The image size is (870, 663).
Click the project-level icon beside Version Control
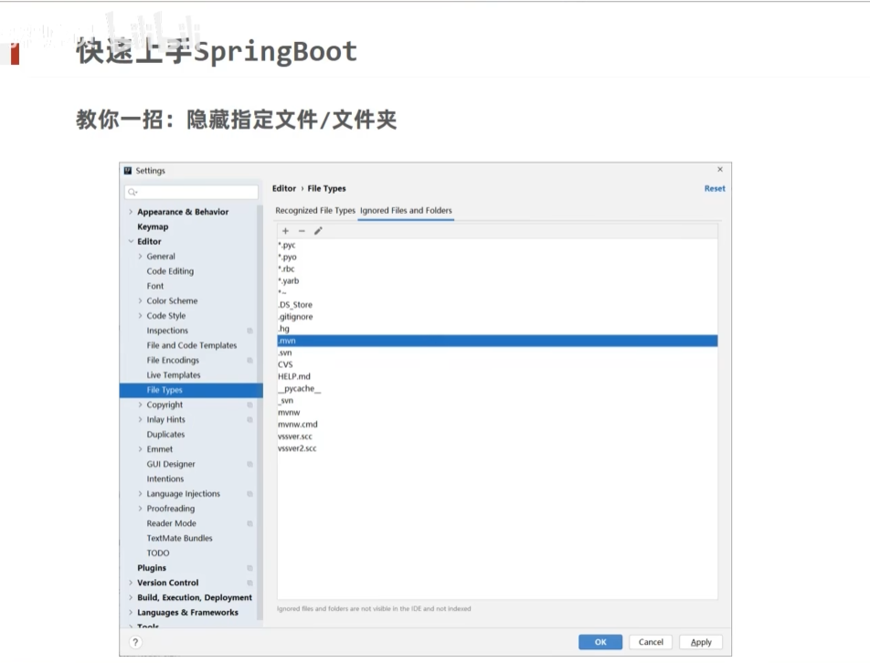click(249, 584)
